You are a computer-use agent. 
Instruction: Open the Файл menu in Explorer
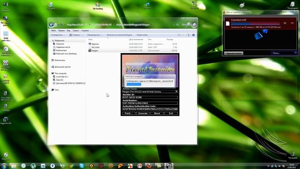pyautogui.click(x=53, y=31)
